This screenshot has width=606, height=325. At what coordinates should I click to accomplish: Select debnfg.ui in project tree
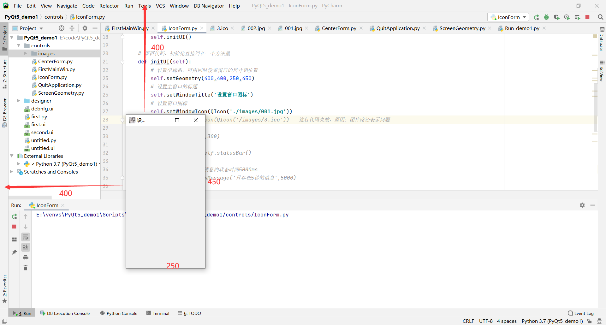(42, 109)
